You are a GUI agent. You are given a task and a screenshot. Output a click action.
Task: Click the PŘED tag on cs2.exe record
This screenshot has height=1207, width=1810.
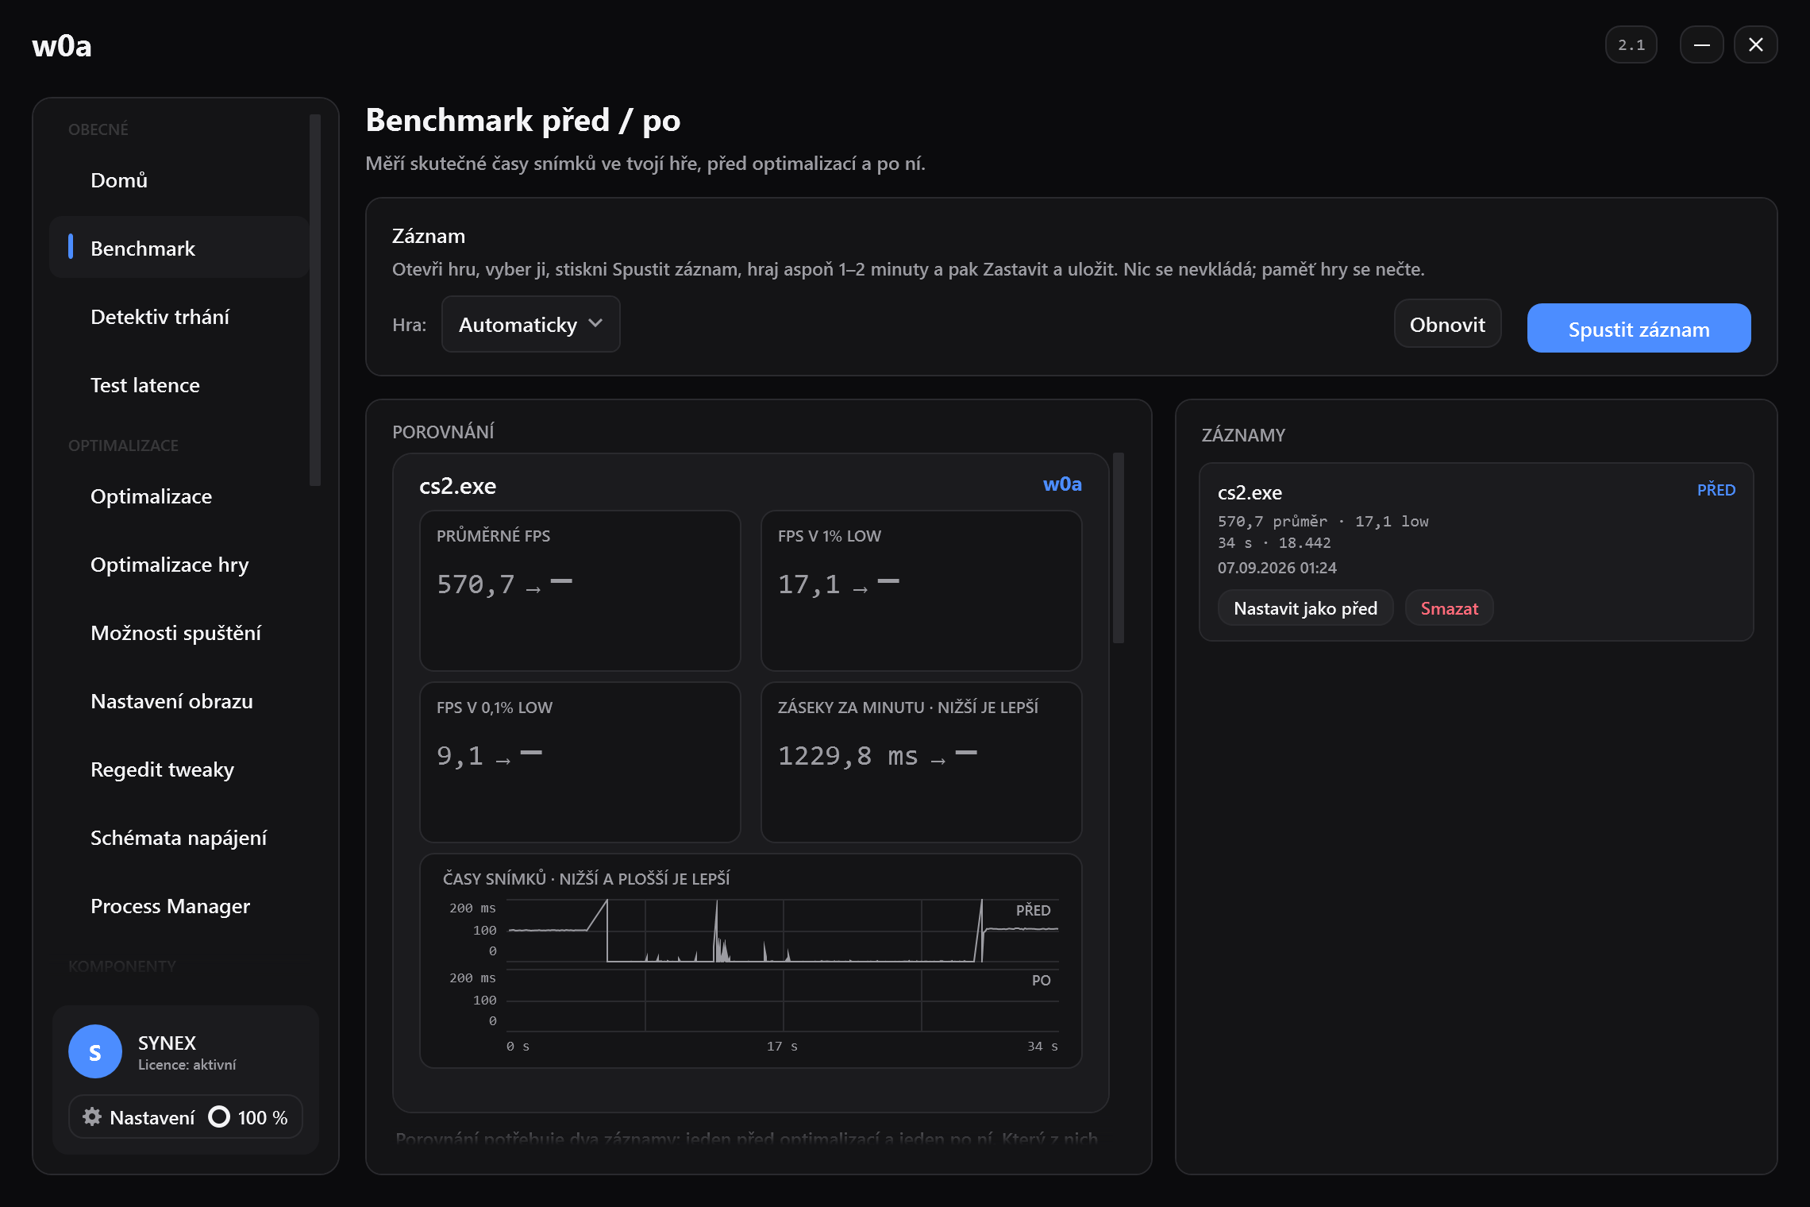pyautogui.click(x=1716, y=490)
